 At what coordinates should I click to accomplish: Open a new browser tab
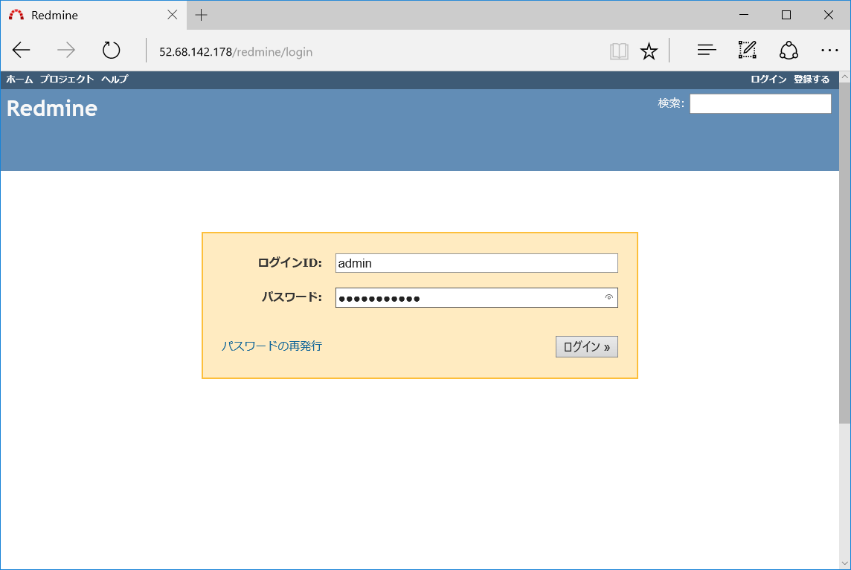pos(201,15)
